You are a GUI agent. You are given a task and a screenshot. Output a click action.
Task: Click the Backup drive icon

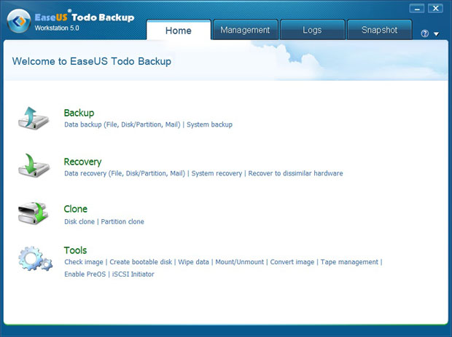34,118
